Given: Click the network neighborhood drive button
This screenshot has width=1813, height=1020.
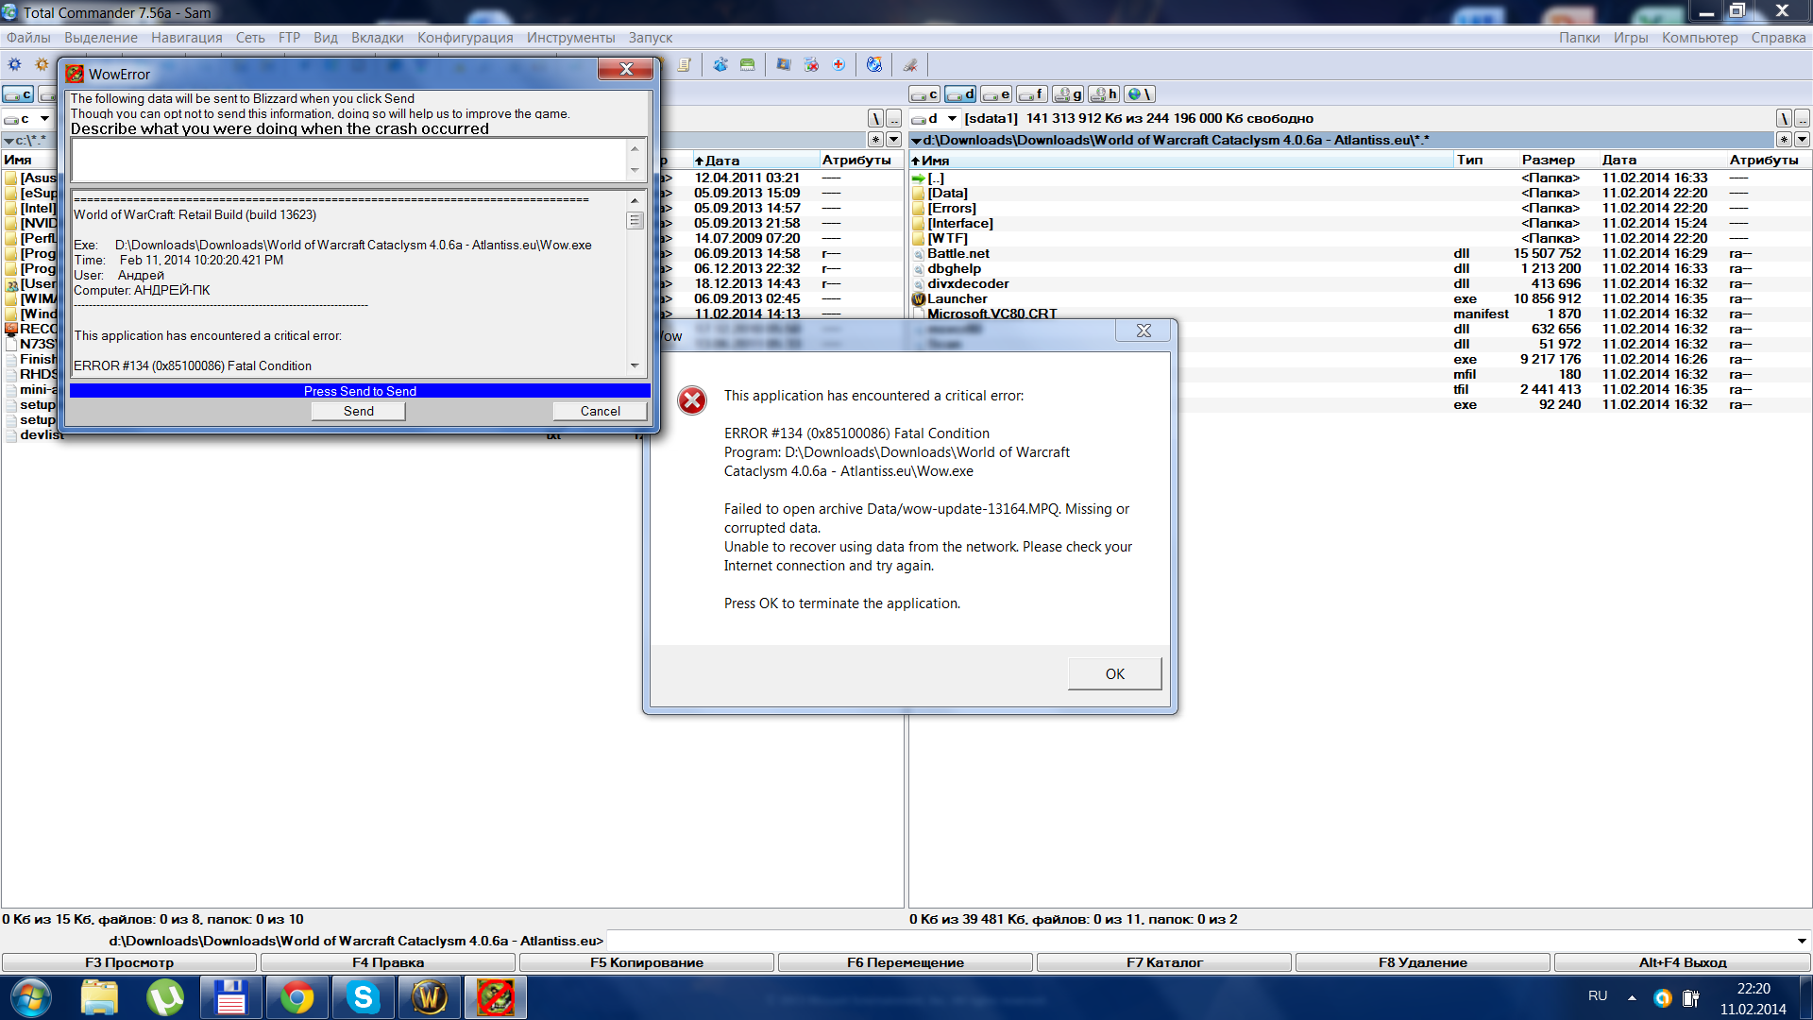Looking at the screenshot, I should (1139, 94).
